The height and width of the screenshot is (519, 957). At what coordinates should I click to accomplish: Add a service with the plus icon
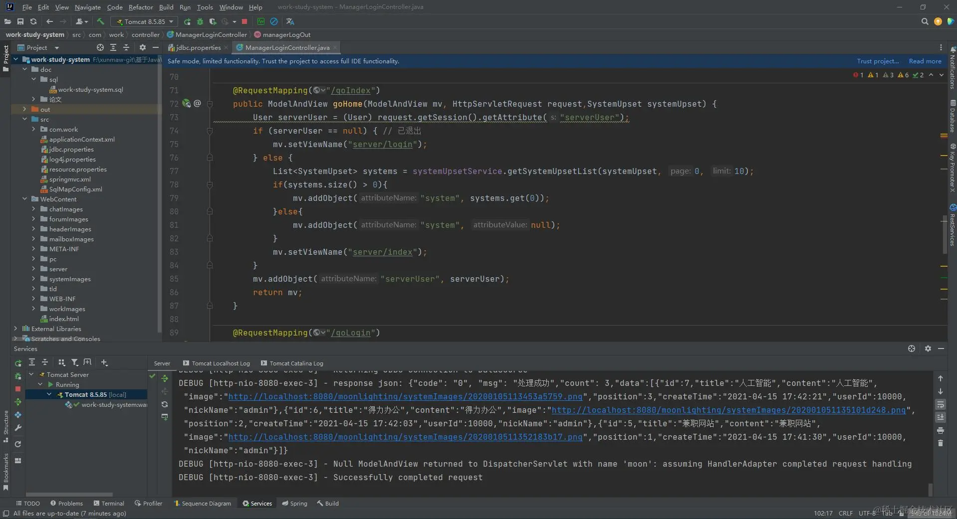click(104, 362)
